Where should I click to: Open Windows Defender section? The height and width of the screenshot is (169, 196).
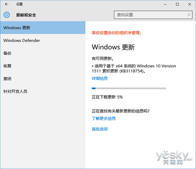pyautogui.click(x=42, y=40)
